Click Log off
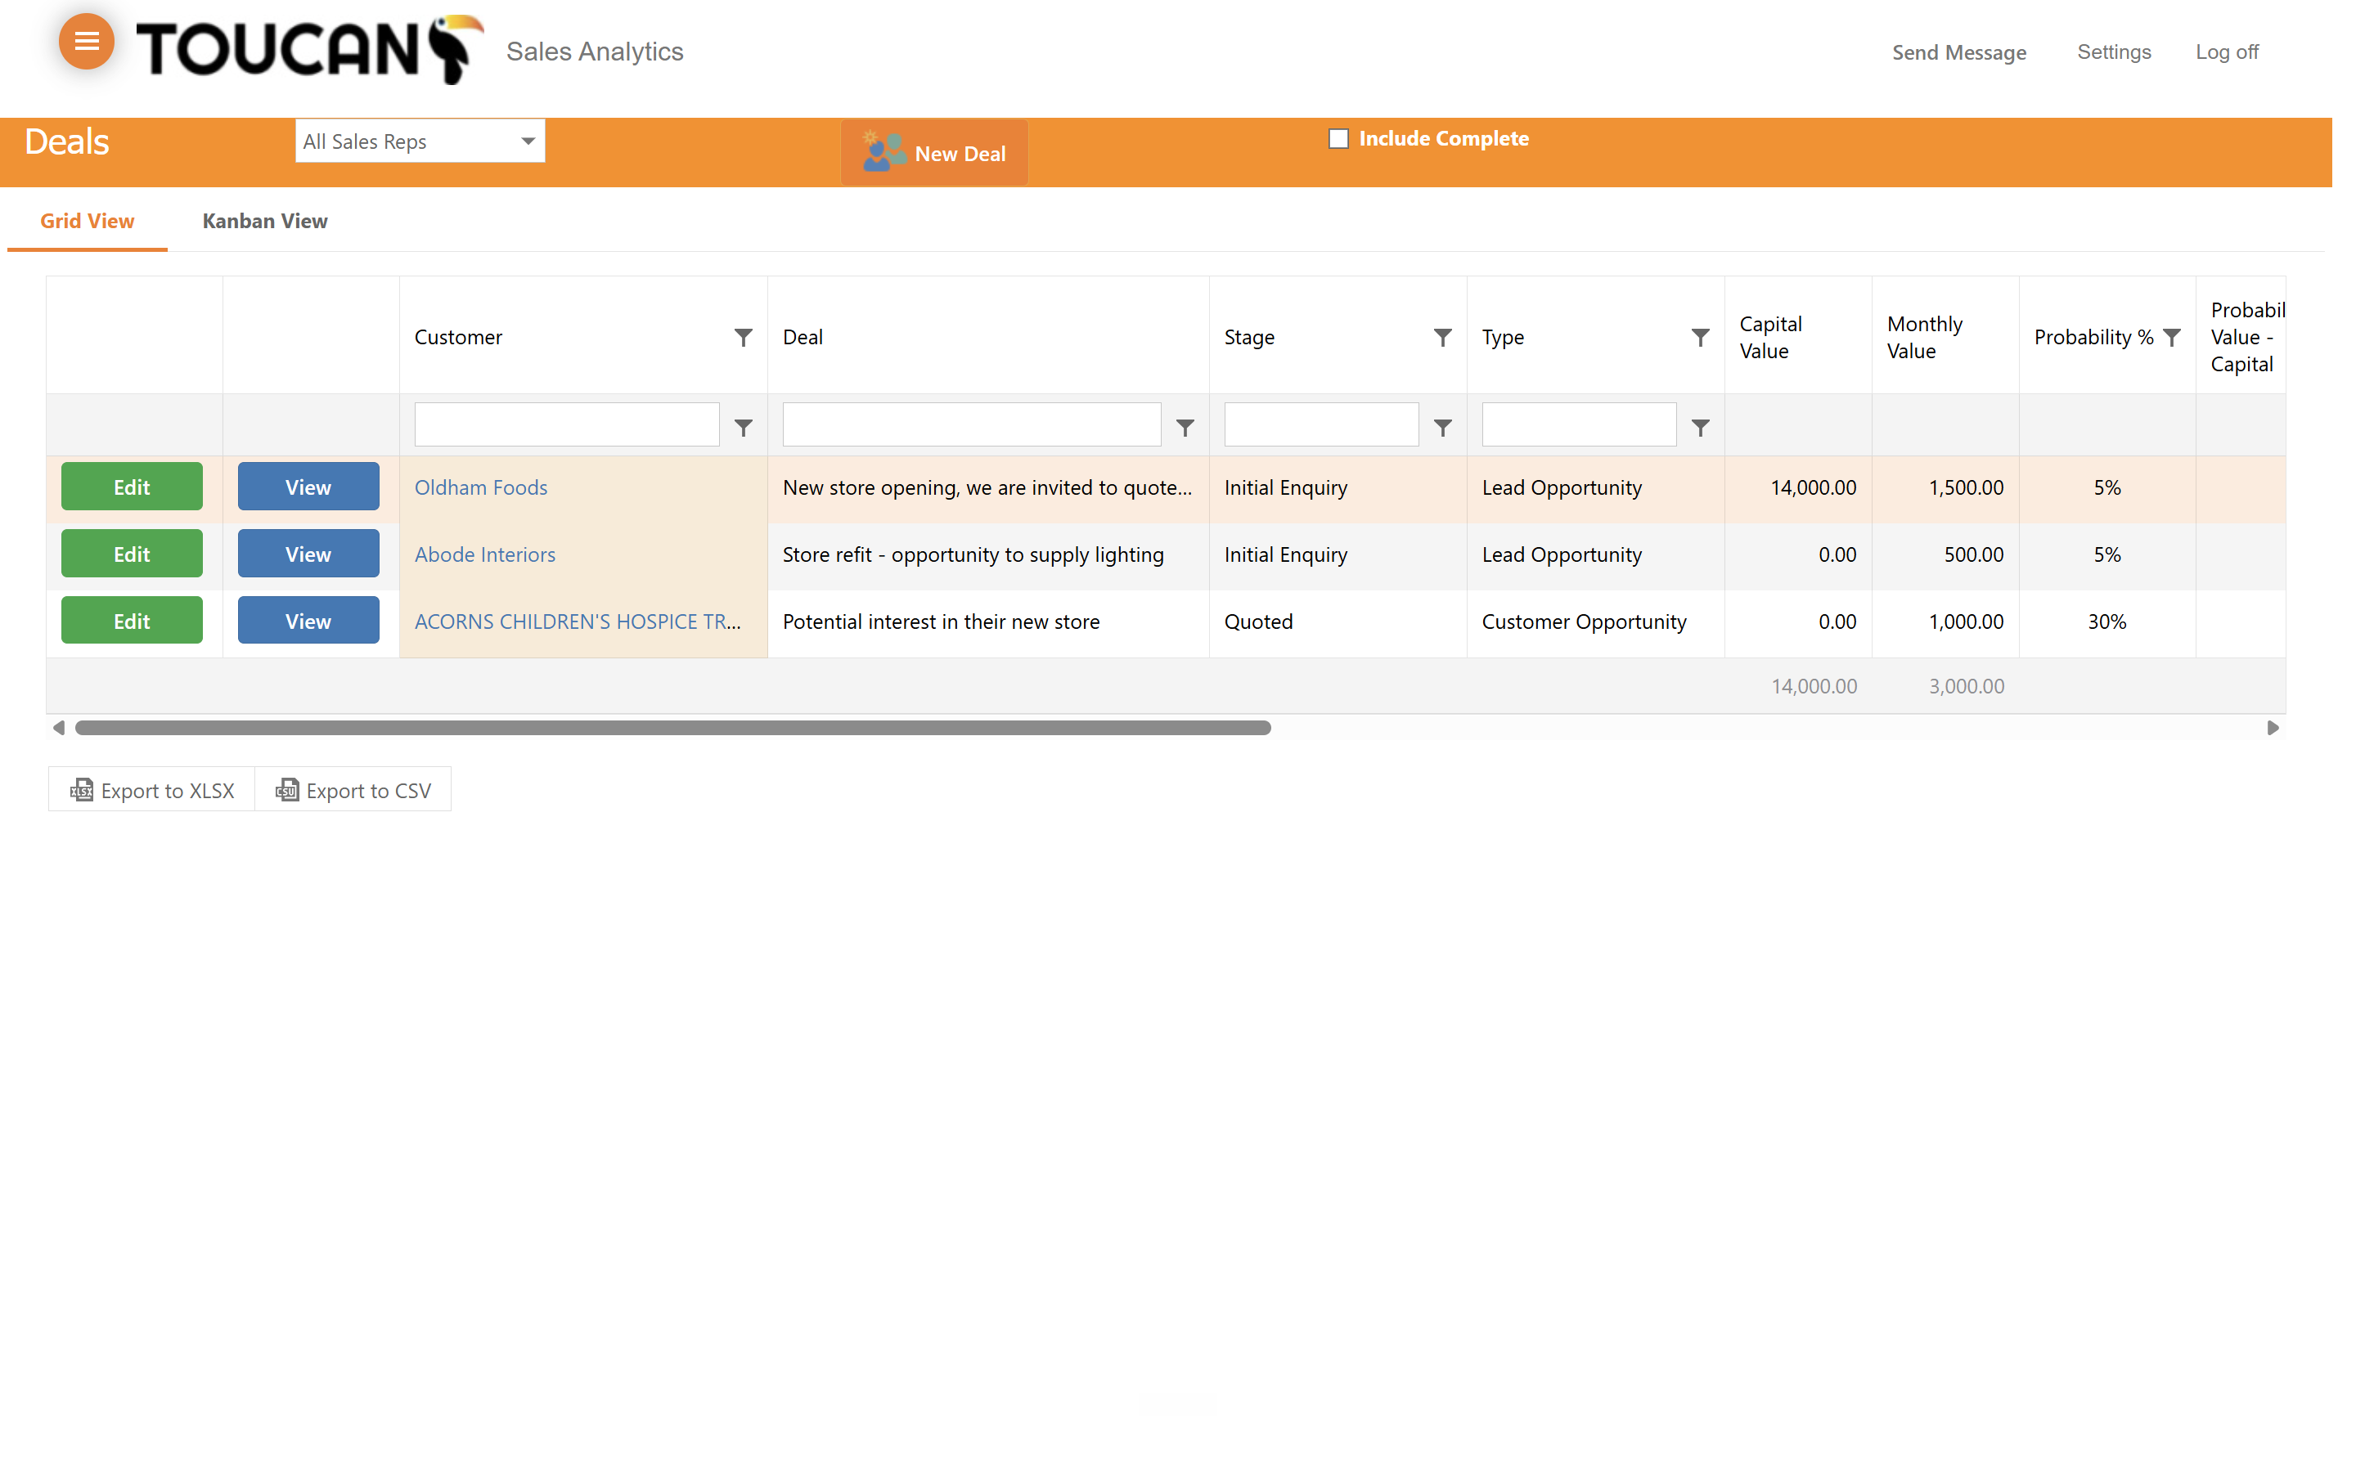The image size is (2356, 1472). tap(2227, 52)
